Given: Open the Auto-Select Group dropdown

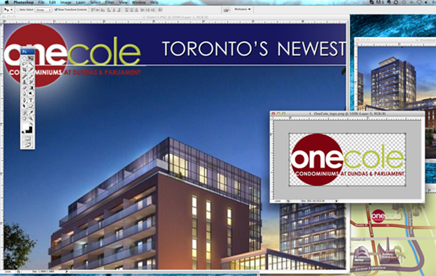Looking at the screenshot, I should click(x=44, y=10).
